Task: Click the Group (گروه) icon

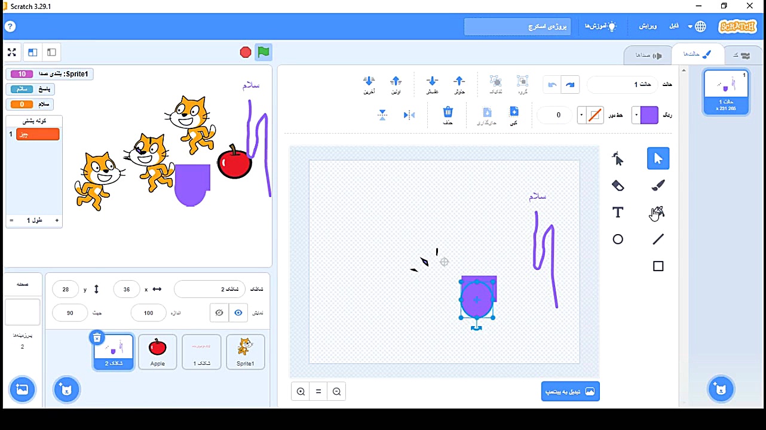Action: pyautogui.click(x=522, y=85)
